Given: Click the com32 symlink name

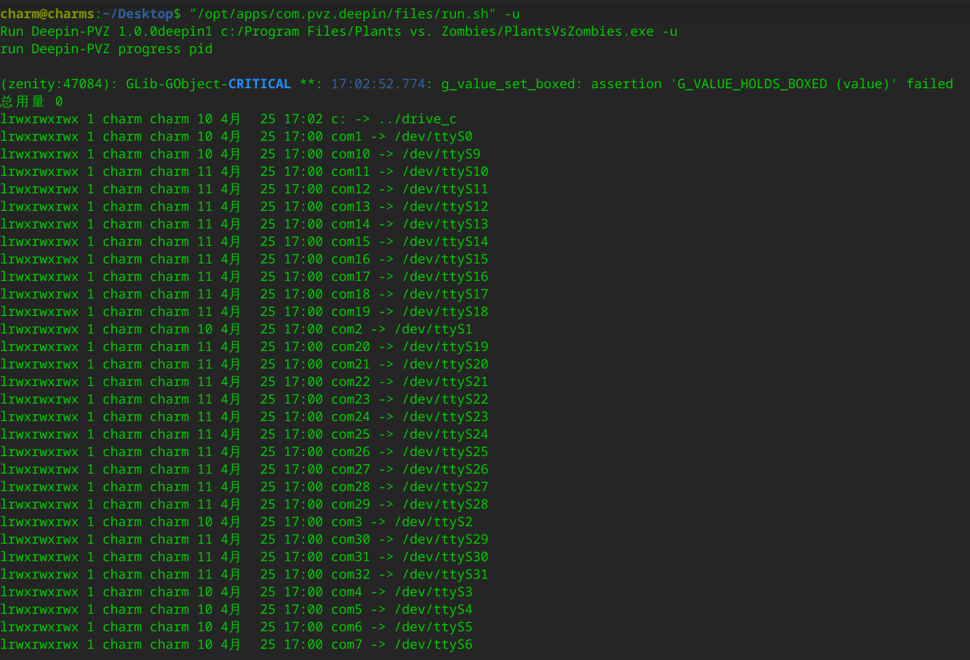Looking at the screenshot, I should click(350, 575).
